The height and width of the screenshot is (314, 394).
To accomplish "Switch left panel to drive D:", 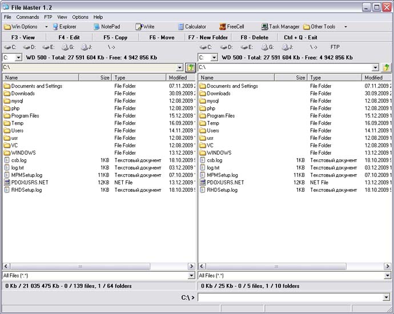I will coord(29,47).
